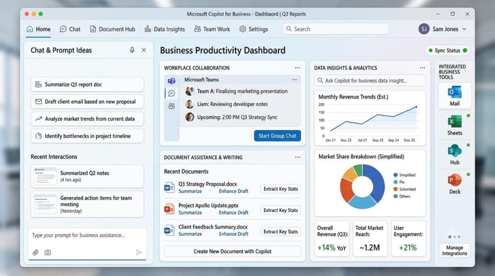Image resolution: width=495 pixels, height=276 pixels.
Task: Switch to the Chat tab
Action: pyautogui.click(x=70, y=29)
